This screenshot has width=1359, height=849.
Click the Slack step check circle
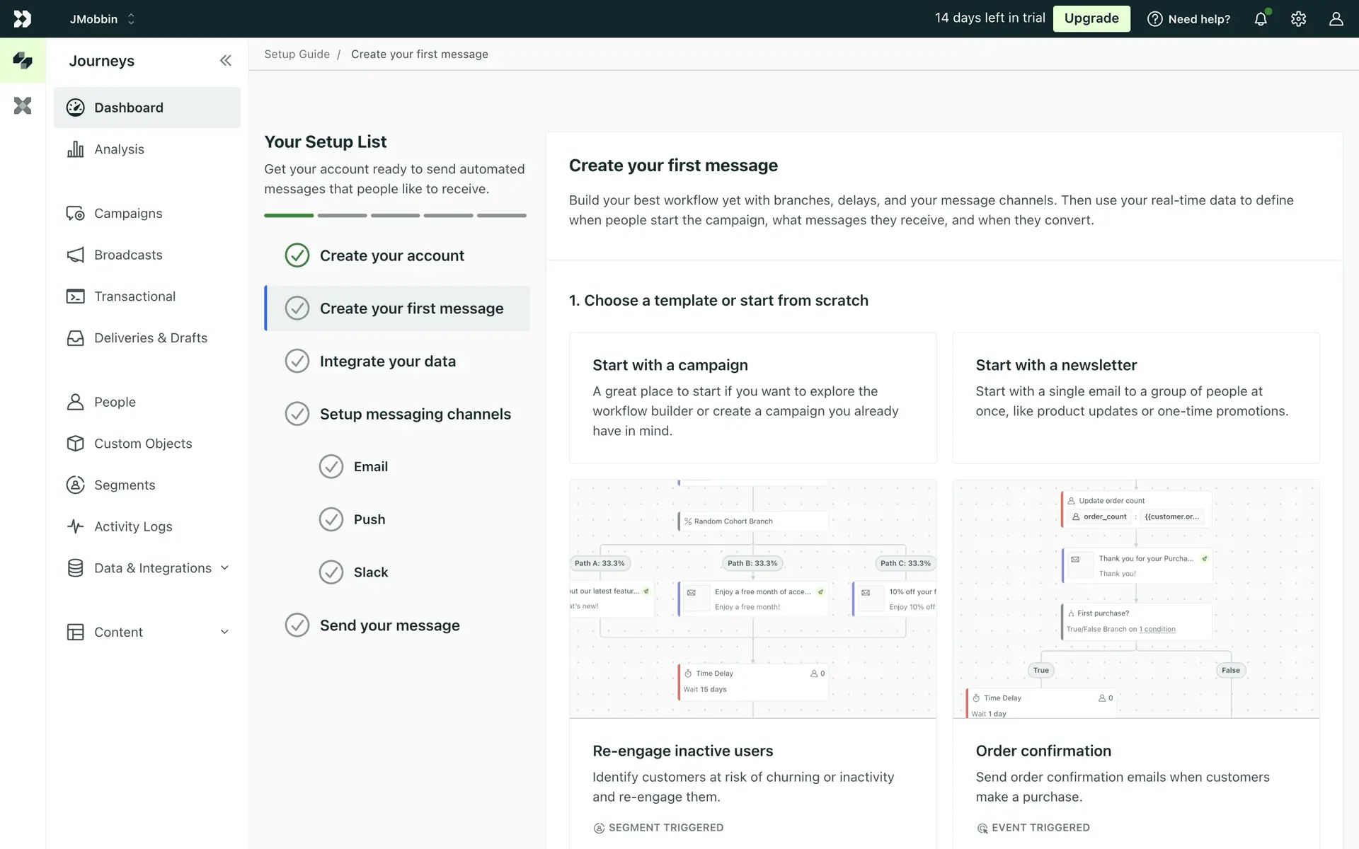coord(331,572)
